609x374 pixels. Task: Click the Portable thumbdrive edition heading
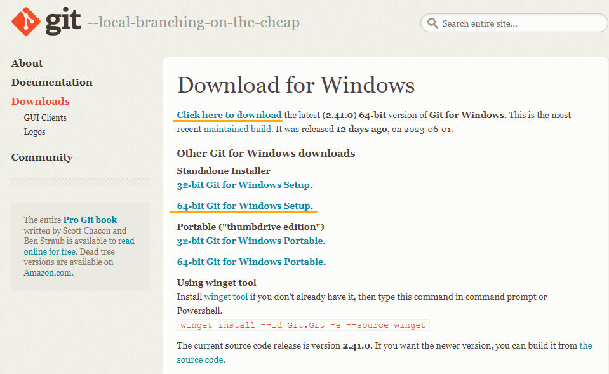coord(250,227)
